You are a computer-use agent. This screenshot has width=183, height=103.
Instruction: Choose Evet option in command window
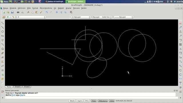(x=13, y=95)
